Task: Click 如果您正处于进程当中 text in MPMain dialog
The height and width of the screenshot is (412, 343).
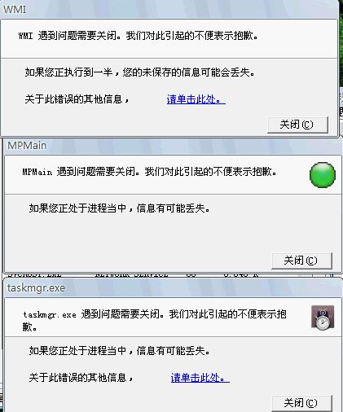Action: [x=120, y=208]
